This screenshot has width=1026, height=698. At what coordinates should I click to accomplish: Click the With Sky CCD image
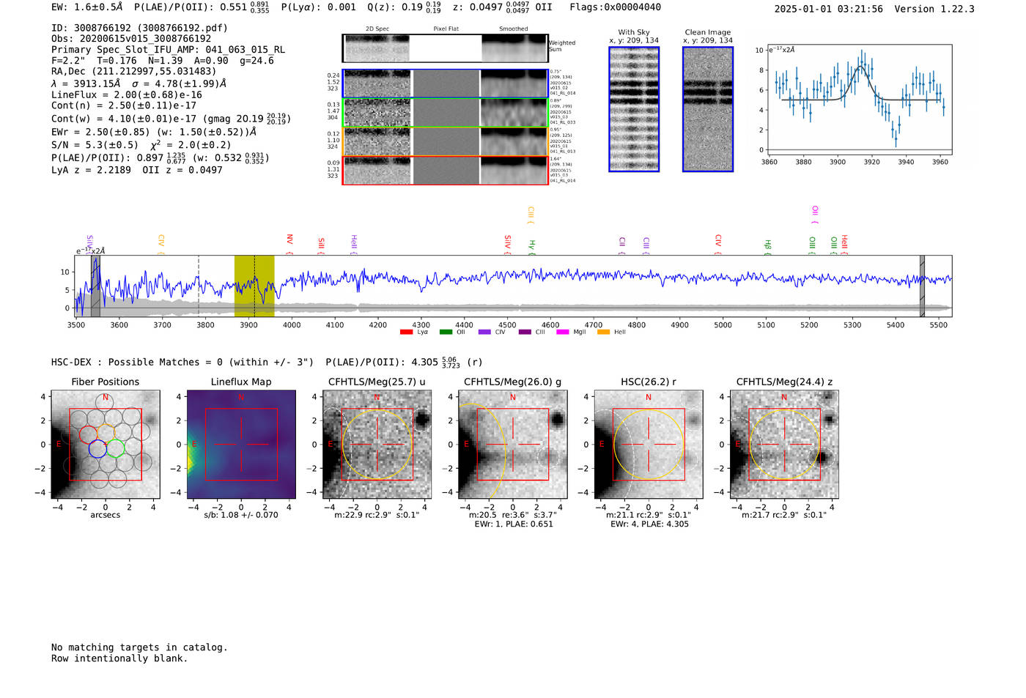(x=634, y=109)
